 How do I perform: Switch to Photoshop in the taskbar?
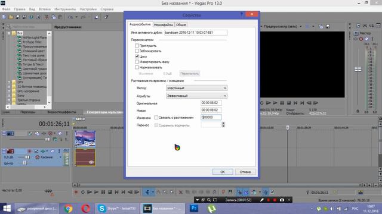194,209
